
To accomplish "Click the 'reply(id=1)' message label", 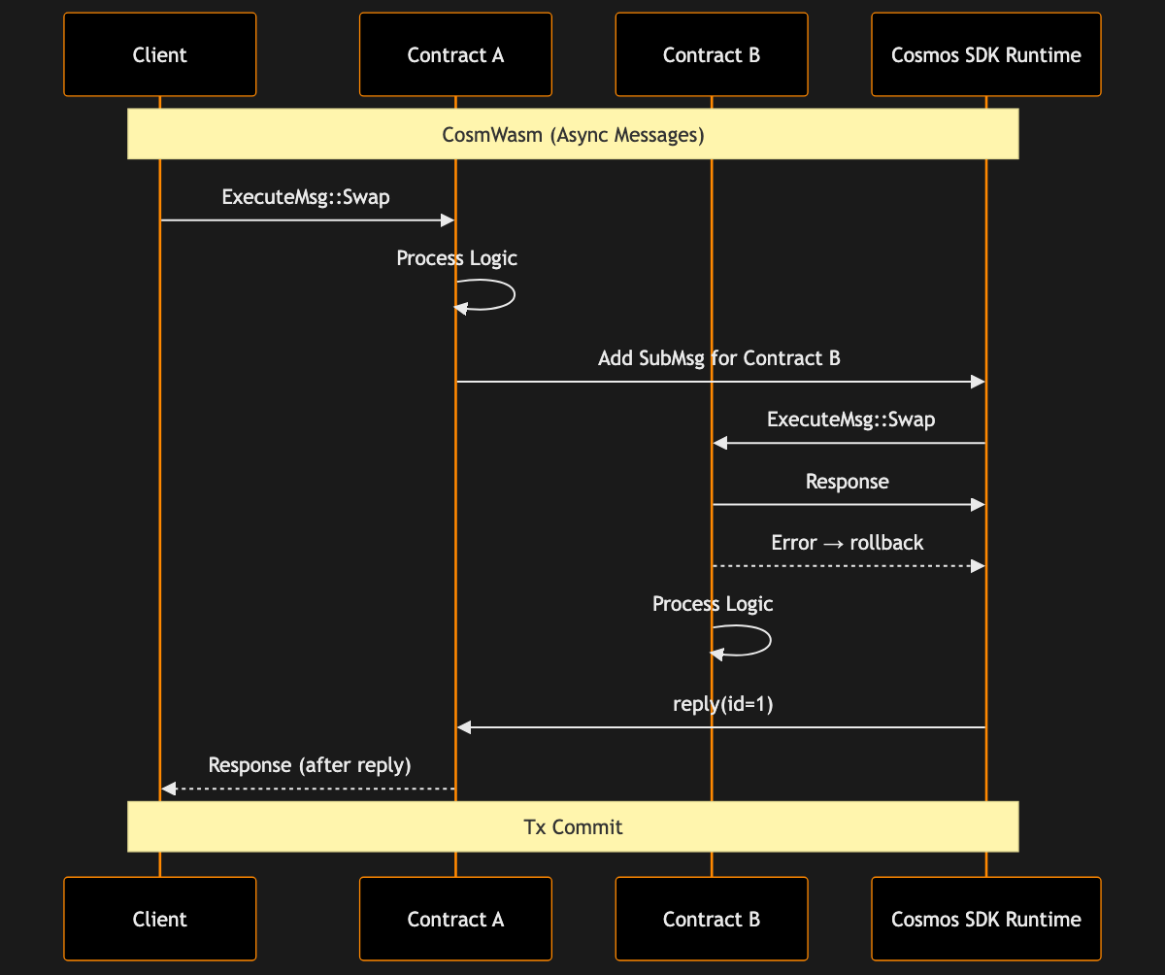I will tap(723, 704).
